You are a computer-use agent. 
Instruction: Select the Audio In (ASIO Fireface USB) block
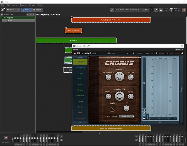point(111,20)
